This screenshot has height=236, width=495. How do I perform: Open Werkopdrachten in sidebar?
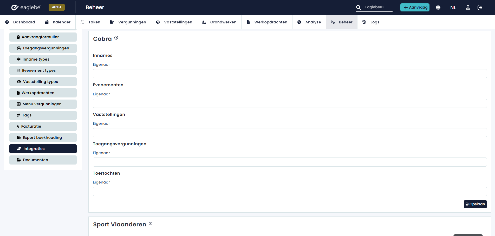(43, 93)
